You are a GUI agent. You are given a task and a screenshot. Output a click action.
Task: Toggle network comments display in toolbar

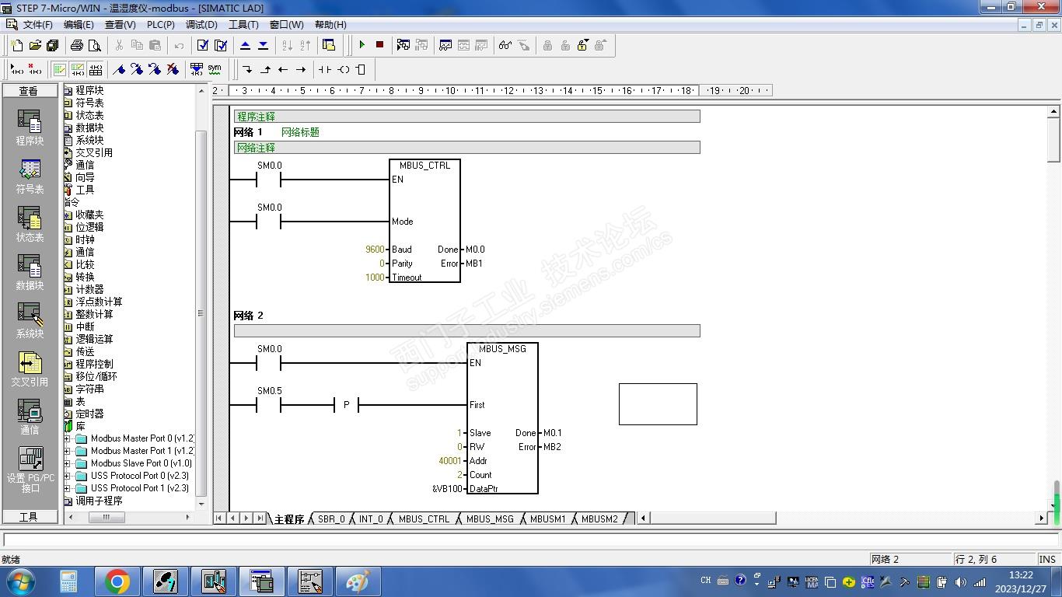(77, 69)
